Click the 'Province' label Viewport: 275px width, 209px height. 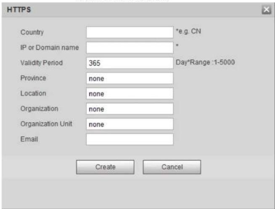point(33,78)
